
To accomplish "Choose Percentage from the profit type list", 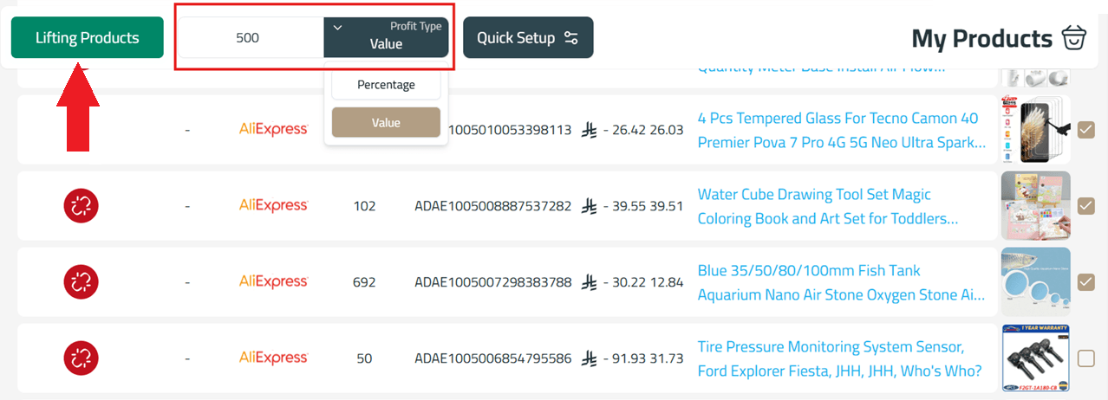I will 386,85.
